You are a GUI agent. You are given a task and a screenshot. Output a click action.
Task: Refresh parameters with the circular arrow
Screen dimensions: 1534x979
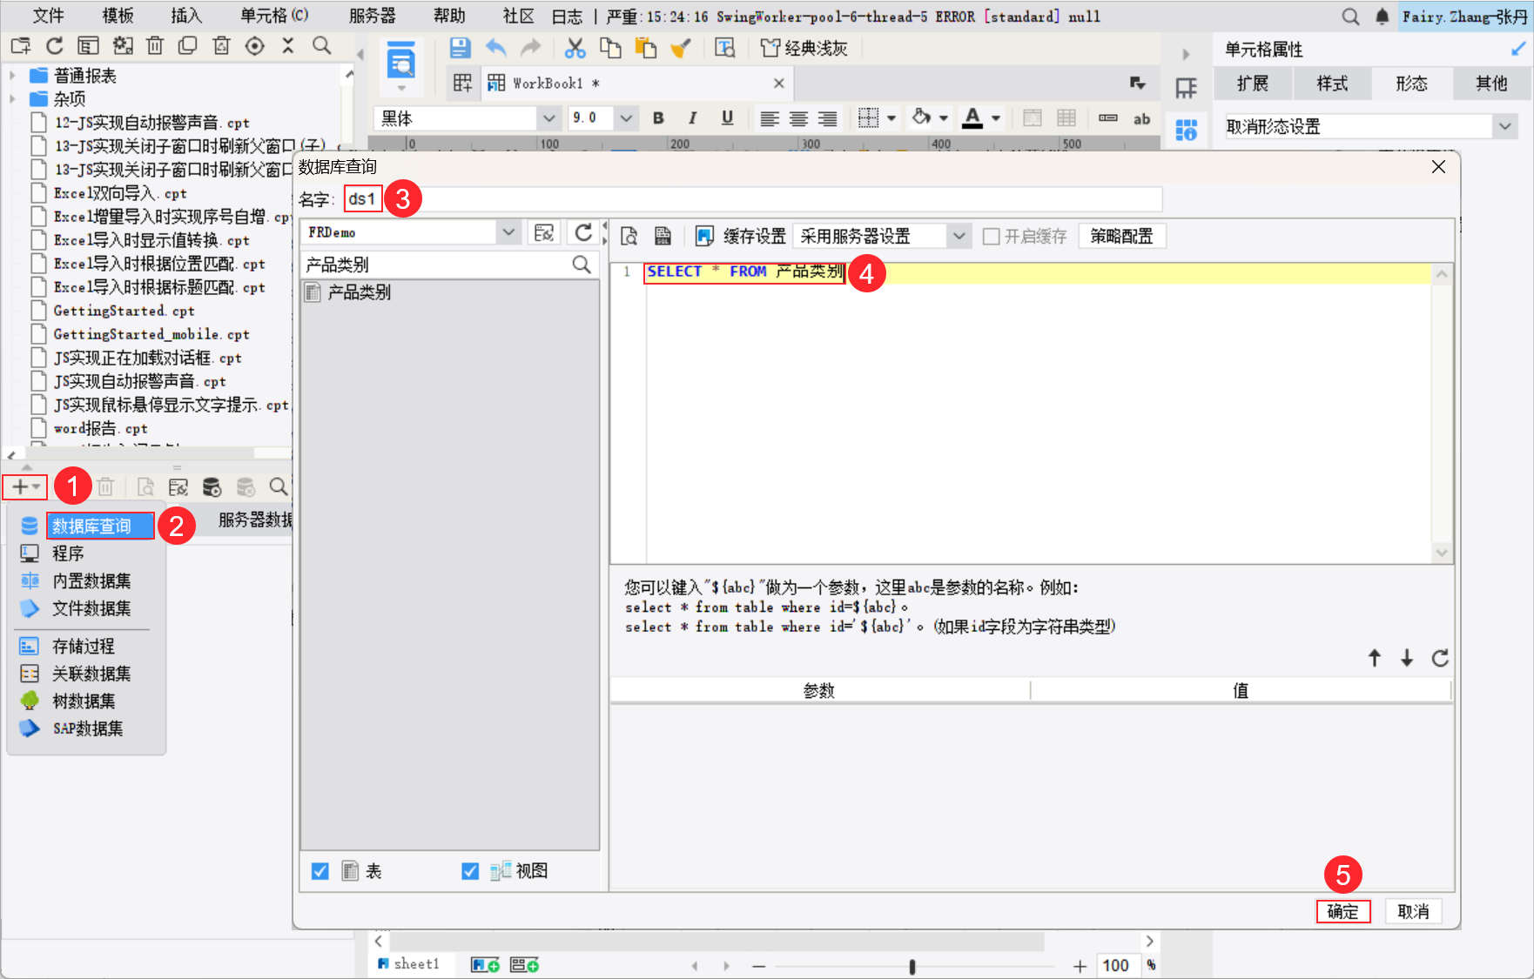pyautogui.click(x=1440, y=658)
